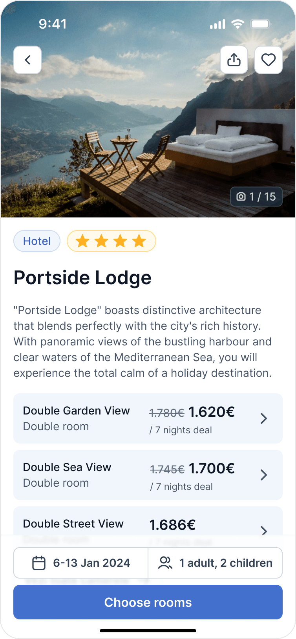The height and width of the screenshot is (639, 296).
Task: Click the calendar icon beside the dates
Action: [x=38, y=563]
